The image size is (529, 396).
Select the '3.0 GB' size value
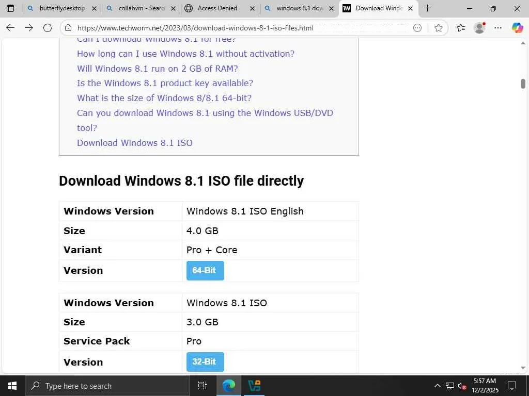203,322
